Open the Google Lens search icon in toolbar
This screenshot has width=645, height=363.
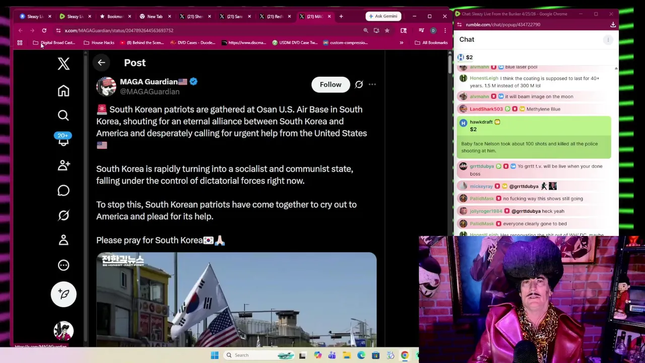tap(404, 30)
